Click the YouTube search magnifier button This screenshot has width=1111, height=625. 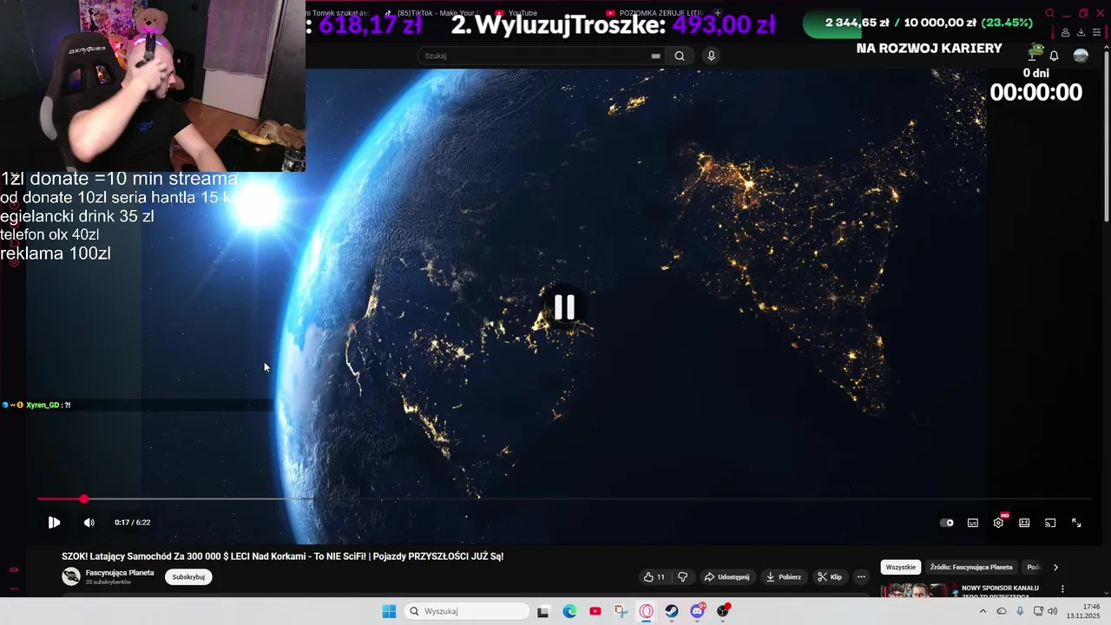[680, 56]
